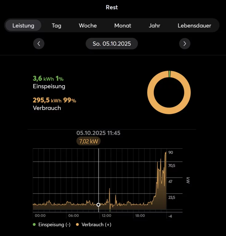Switch to the Tag tab
Screen dimensions: 226x236
coord(56,26)
